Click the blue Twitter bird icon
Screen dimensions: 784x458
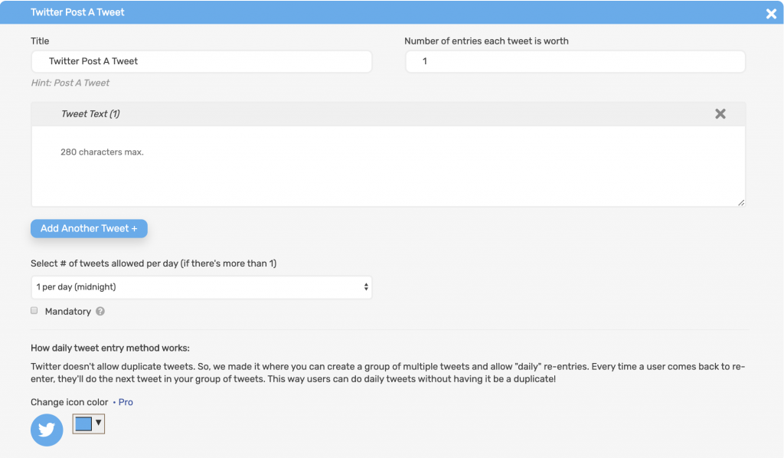click(x=47, y=430)
